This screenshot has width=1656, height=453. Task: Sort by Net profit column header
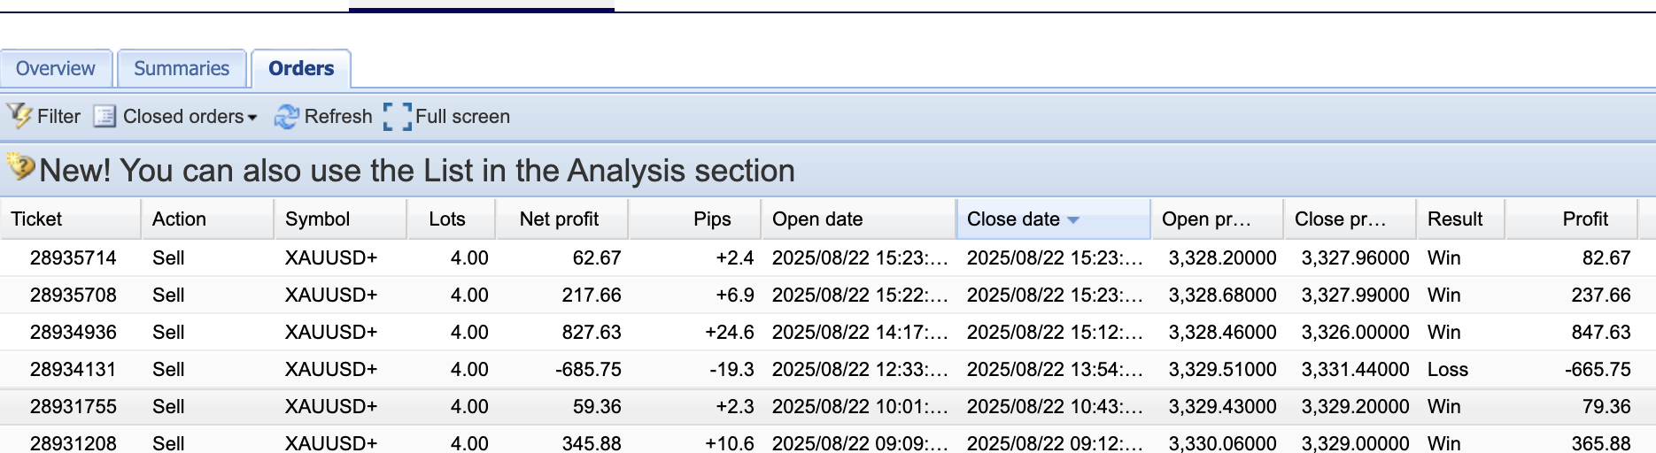click(559, 219)
